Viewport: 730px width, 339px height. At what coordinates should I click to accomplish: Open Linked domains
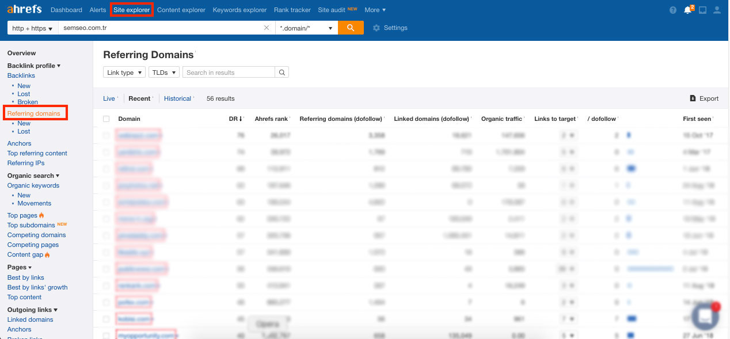coord(30,319)
